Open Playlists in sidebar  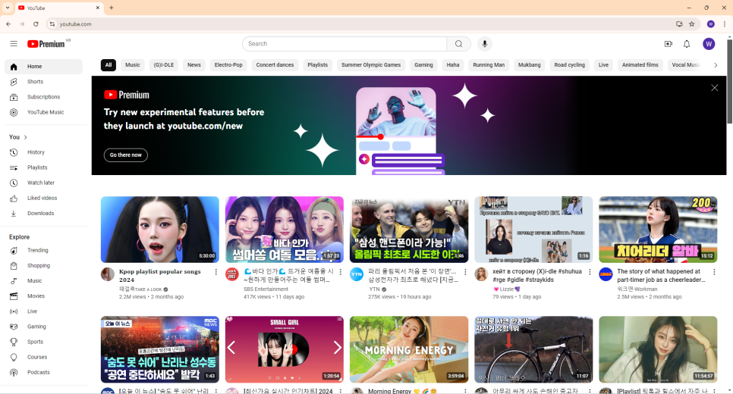tap(43, 167)
